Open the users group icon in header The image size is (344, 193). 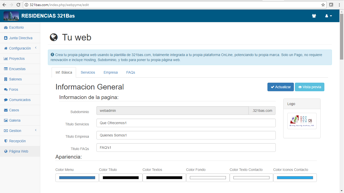click(x=314, y=16)
